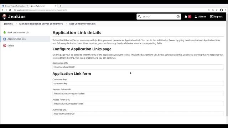Click the Consumer key label

[x=59, y=79]
